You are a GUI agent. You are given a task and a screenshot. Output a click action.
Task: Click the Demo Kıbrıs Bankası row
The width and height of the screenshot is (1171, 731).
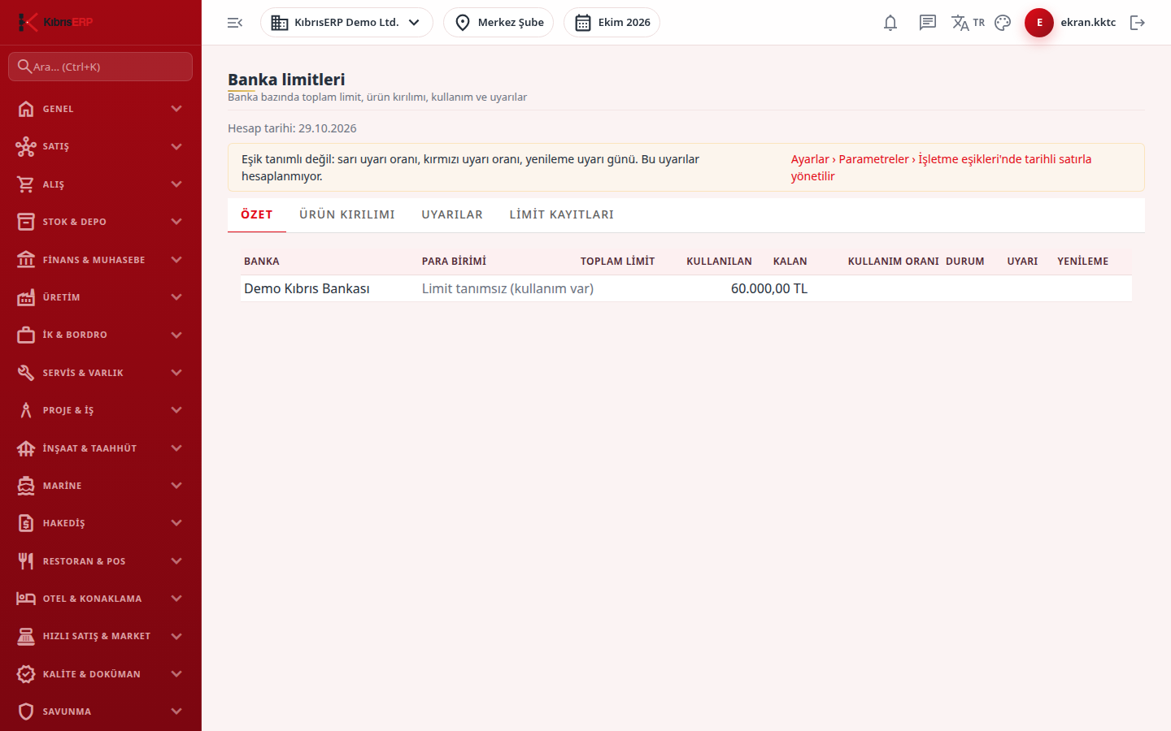click(x=686, y=288)
